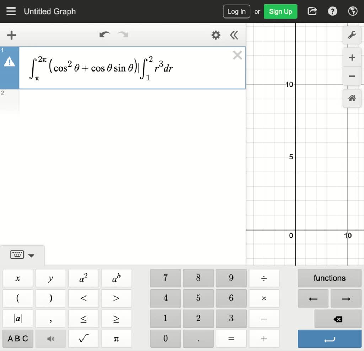The height and width of the screenshot is (351, 364).
Task: Zoom in on the graph
Action: (352, 58)
